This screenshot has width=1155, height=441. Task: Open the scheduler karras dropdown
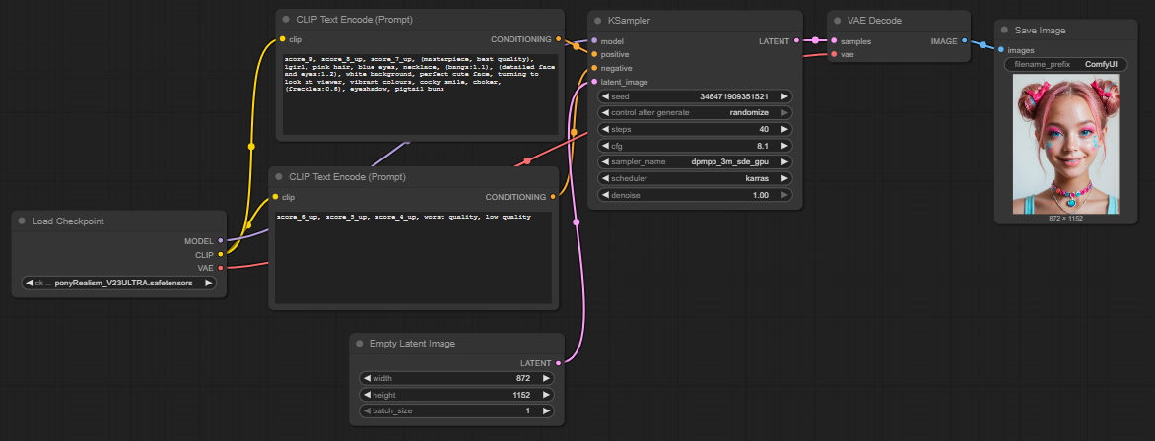(x=695, y=178)
